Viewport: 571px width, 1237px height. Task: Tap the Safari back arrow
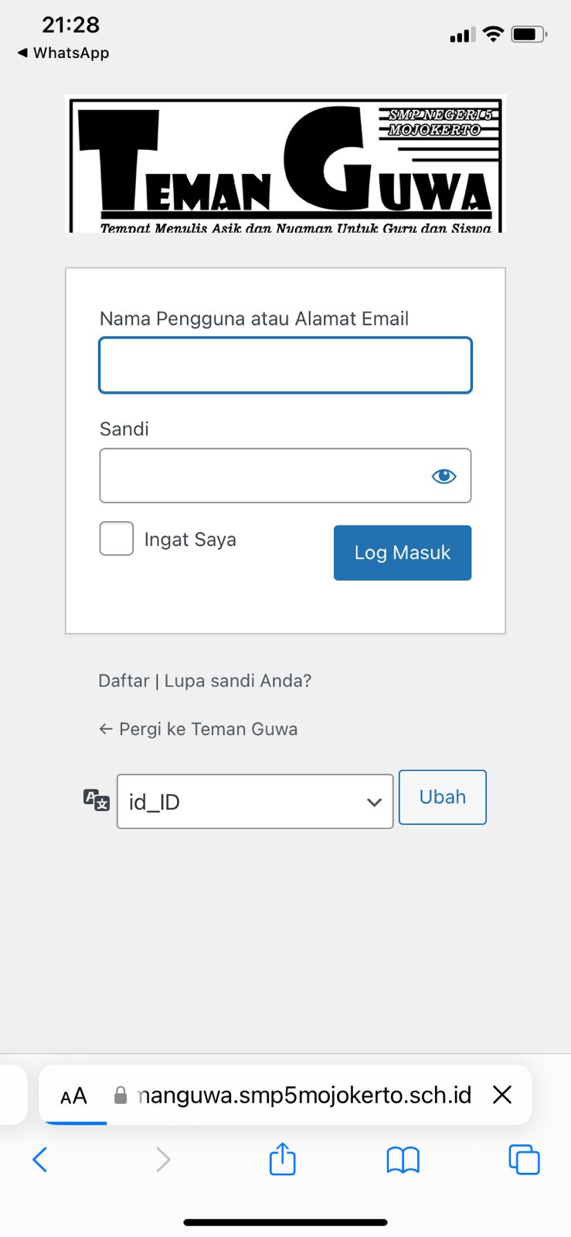pyautogui.click(x=40, y=1159)
